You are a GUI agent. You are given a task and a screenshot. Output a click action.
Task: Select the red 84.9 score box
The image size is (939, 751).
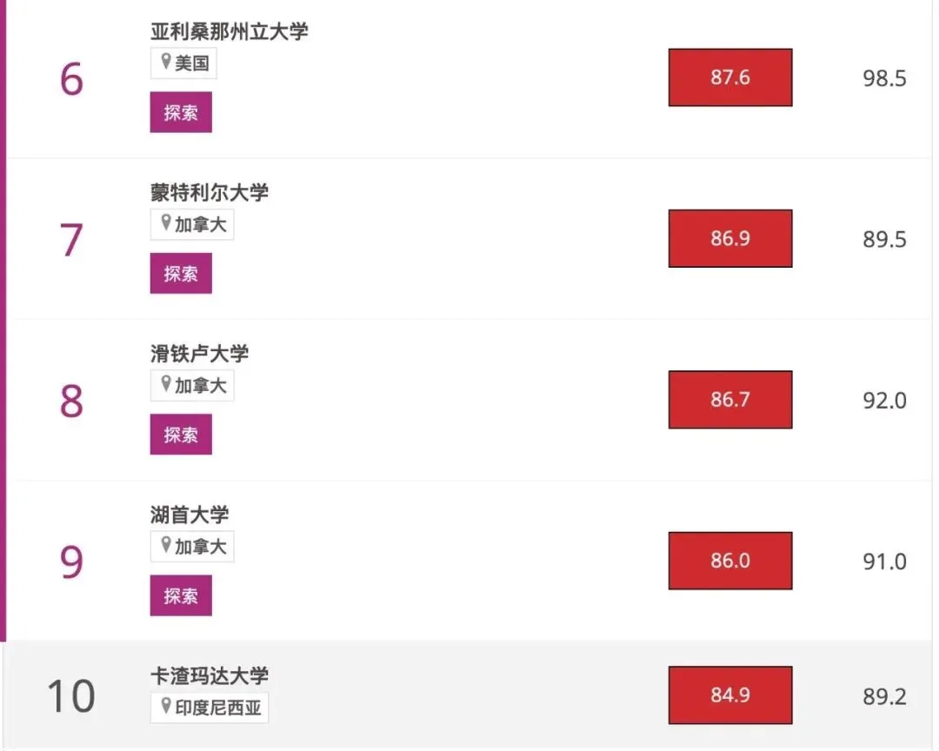click(x=729, y=695)
